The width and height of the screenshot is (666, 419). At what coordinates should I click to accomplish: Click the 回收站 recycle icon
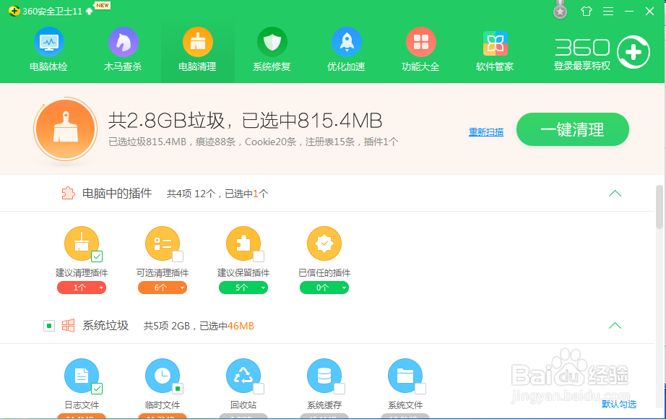coord(243,376)
